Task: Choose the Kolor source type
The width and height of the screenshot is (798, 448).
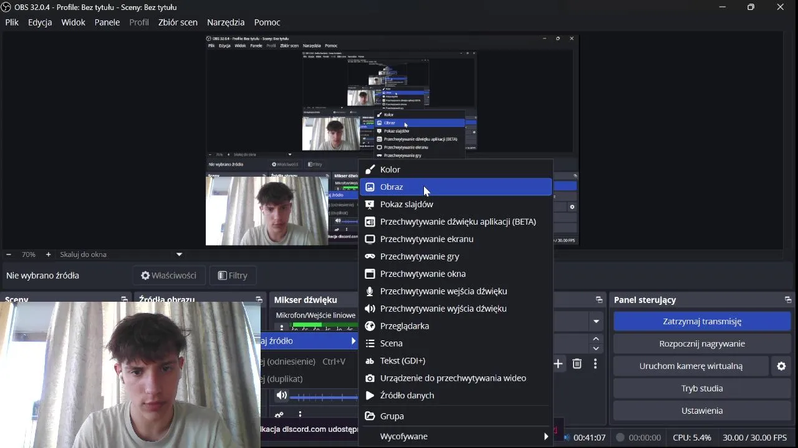Action: 456,169
